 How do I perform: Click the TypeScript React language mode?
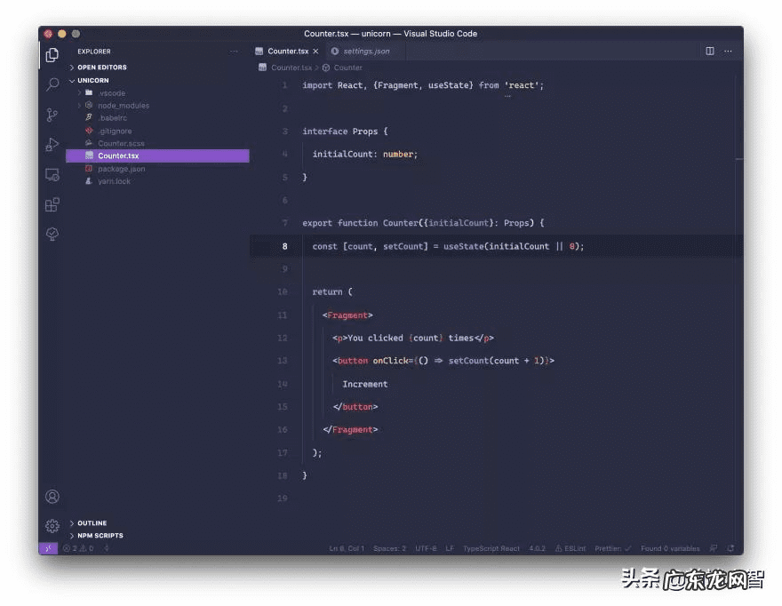(491, 549)
